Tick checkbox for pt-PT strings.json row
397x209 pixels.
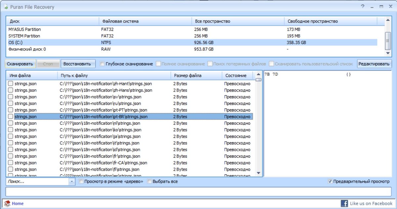(11, 110)
